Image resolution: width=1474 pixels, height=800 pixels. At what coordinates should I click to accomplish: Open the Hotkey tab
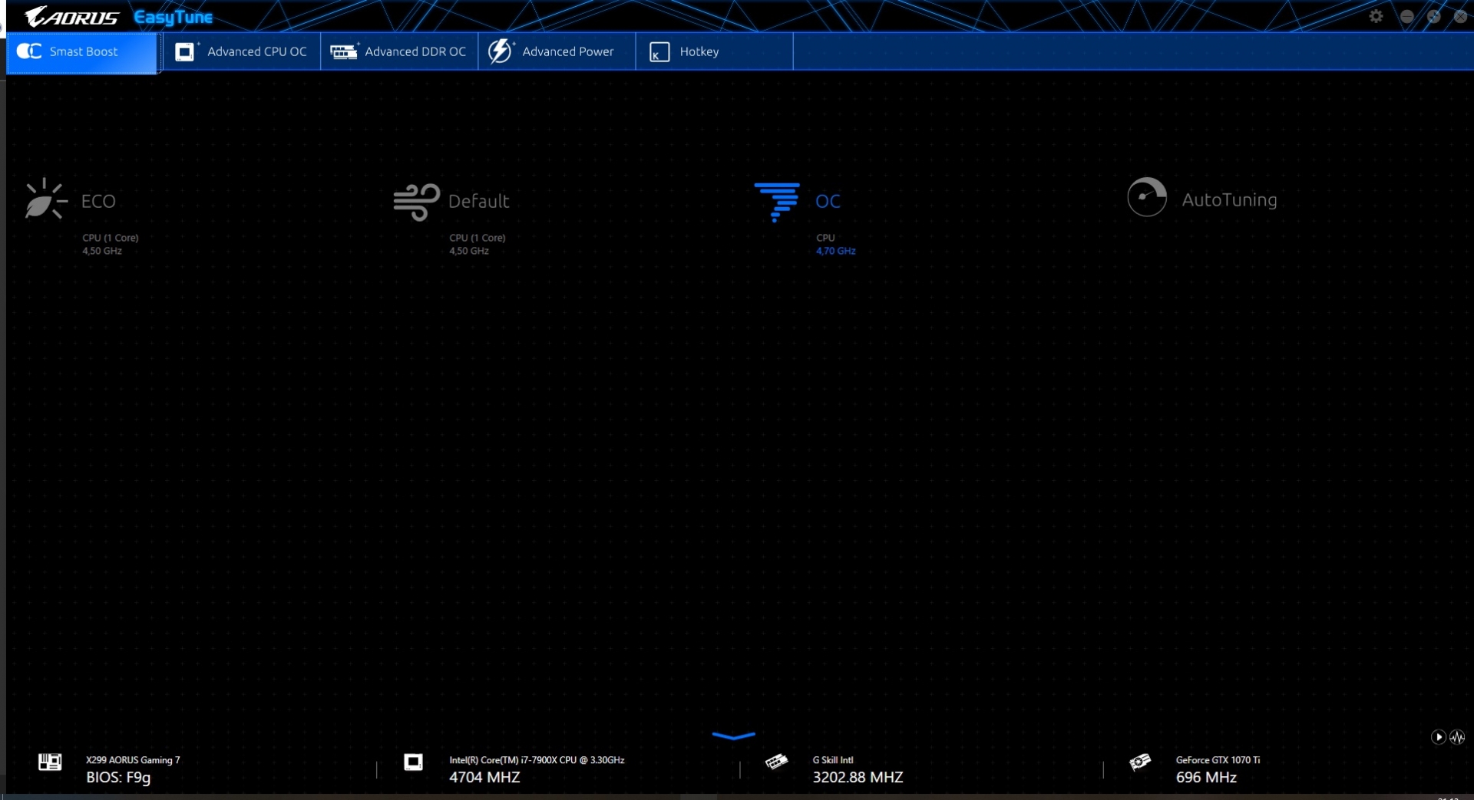click(x=714, y=52)
